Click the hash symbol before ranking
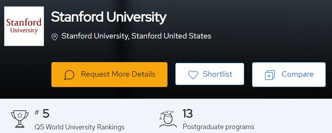The height and width of the screenshot is (133, 332). coord(37,112)
